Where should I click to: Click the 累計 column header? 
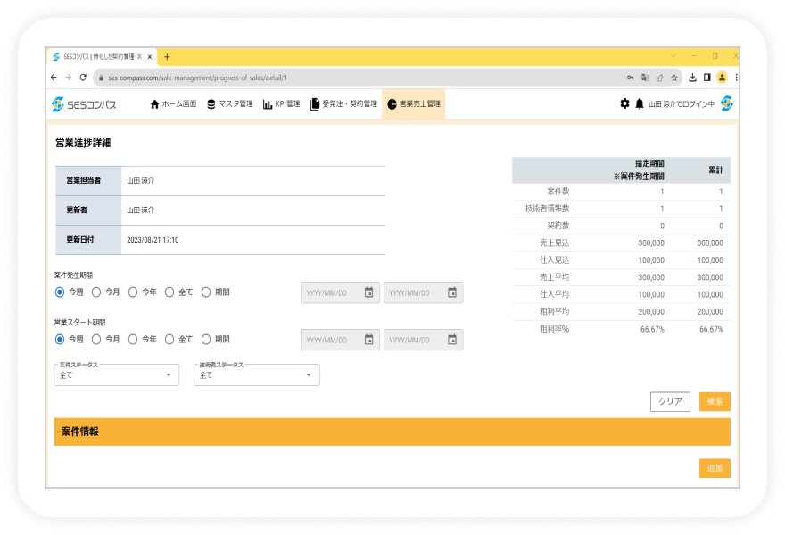tap(716, 170)
